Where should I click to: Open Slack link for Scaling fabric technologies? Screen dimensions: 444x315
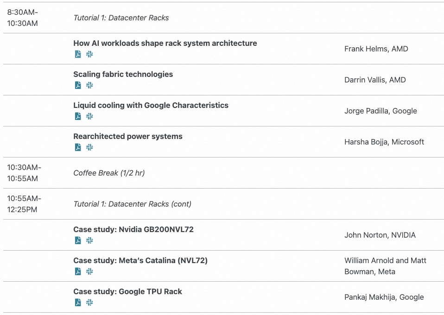pyautogui.click(x=89, y=85)
